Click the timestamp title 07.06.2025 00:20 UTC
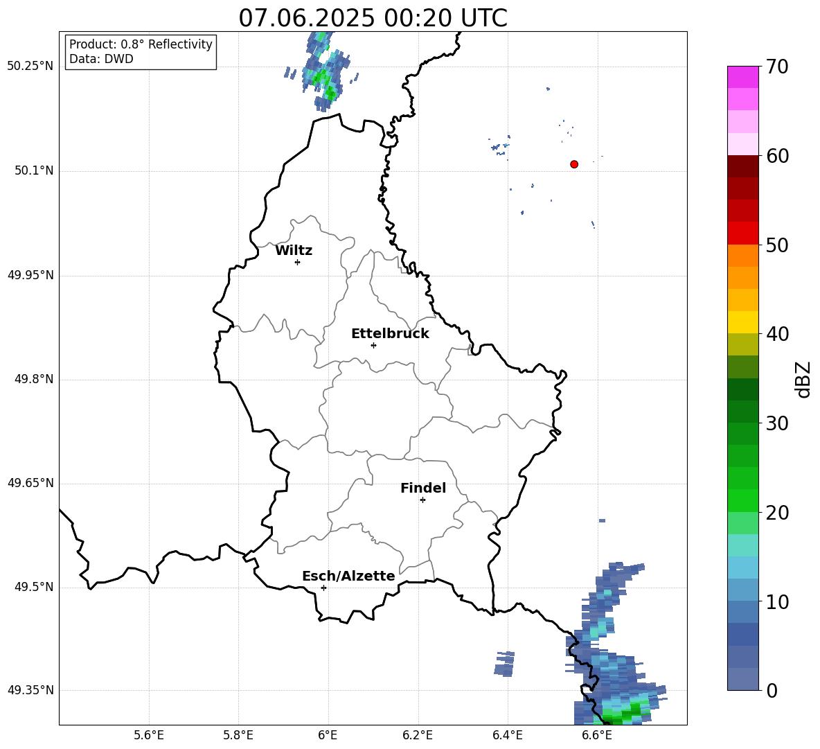This screenshot has width=820, height=749. pyautogui.click(x=373, y=18)
